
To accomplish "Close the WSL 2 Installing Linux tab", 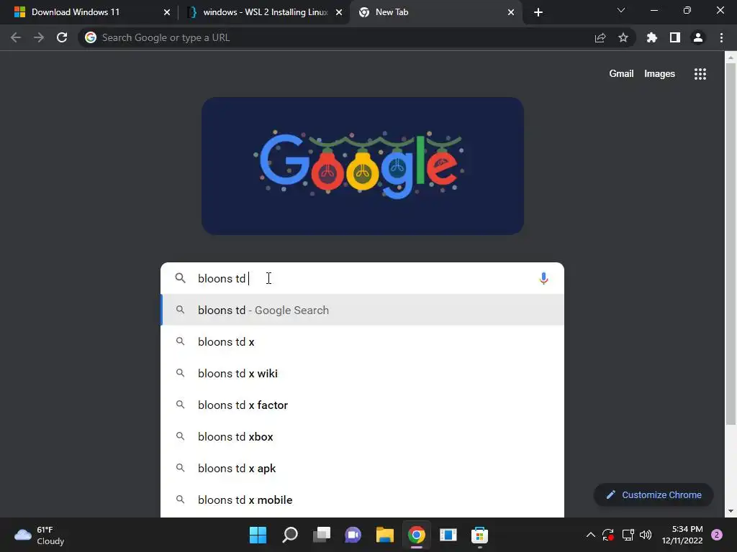I will [339, 12].
